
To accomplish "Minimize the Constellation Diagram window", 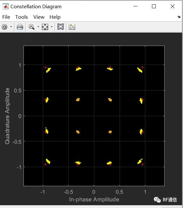I will pyautogui.click(x=135, y=6).
